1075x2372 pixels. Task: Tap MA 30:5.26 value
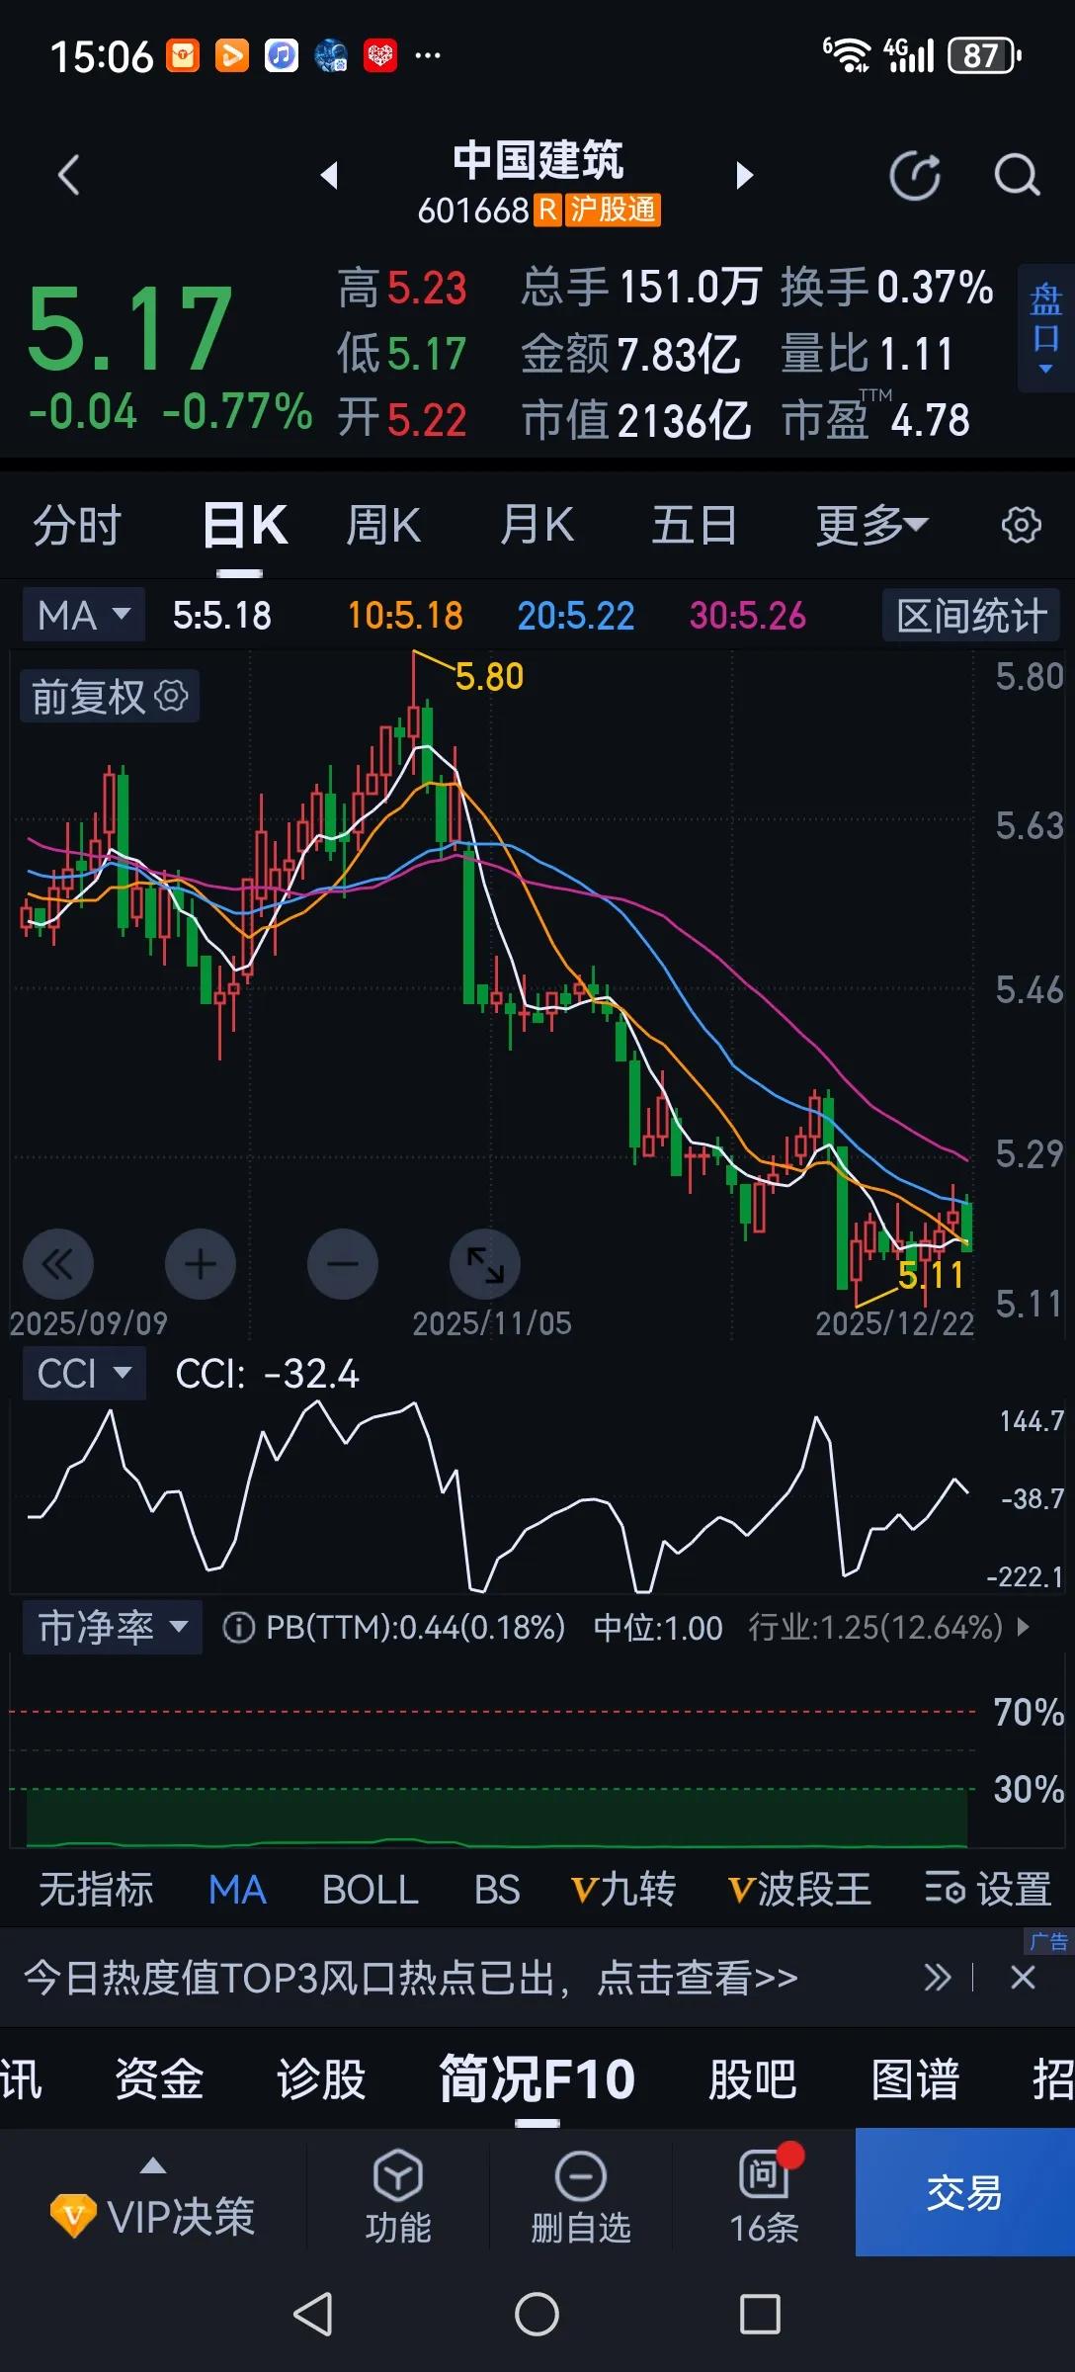(747, 615)
